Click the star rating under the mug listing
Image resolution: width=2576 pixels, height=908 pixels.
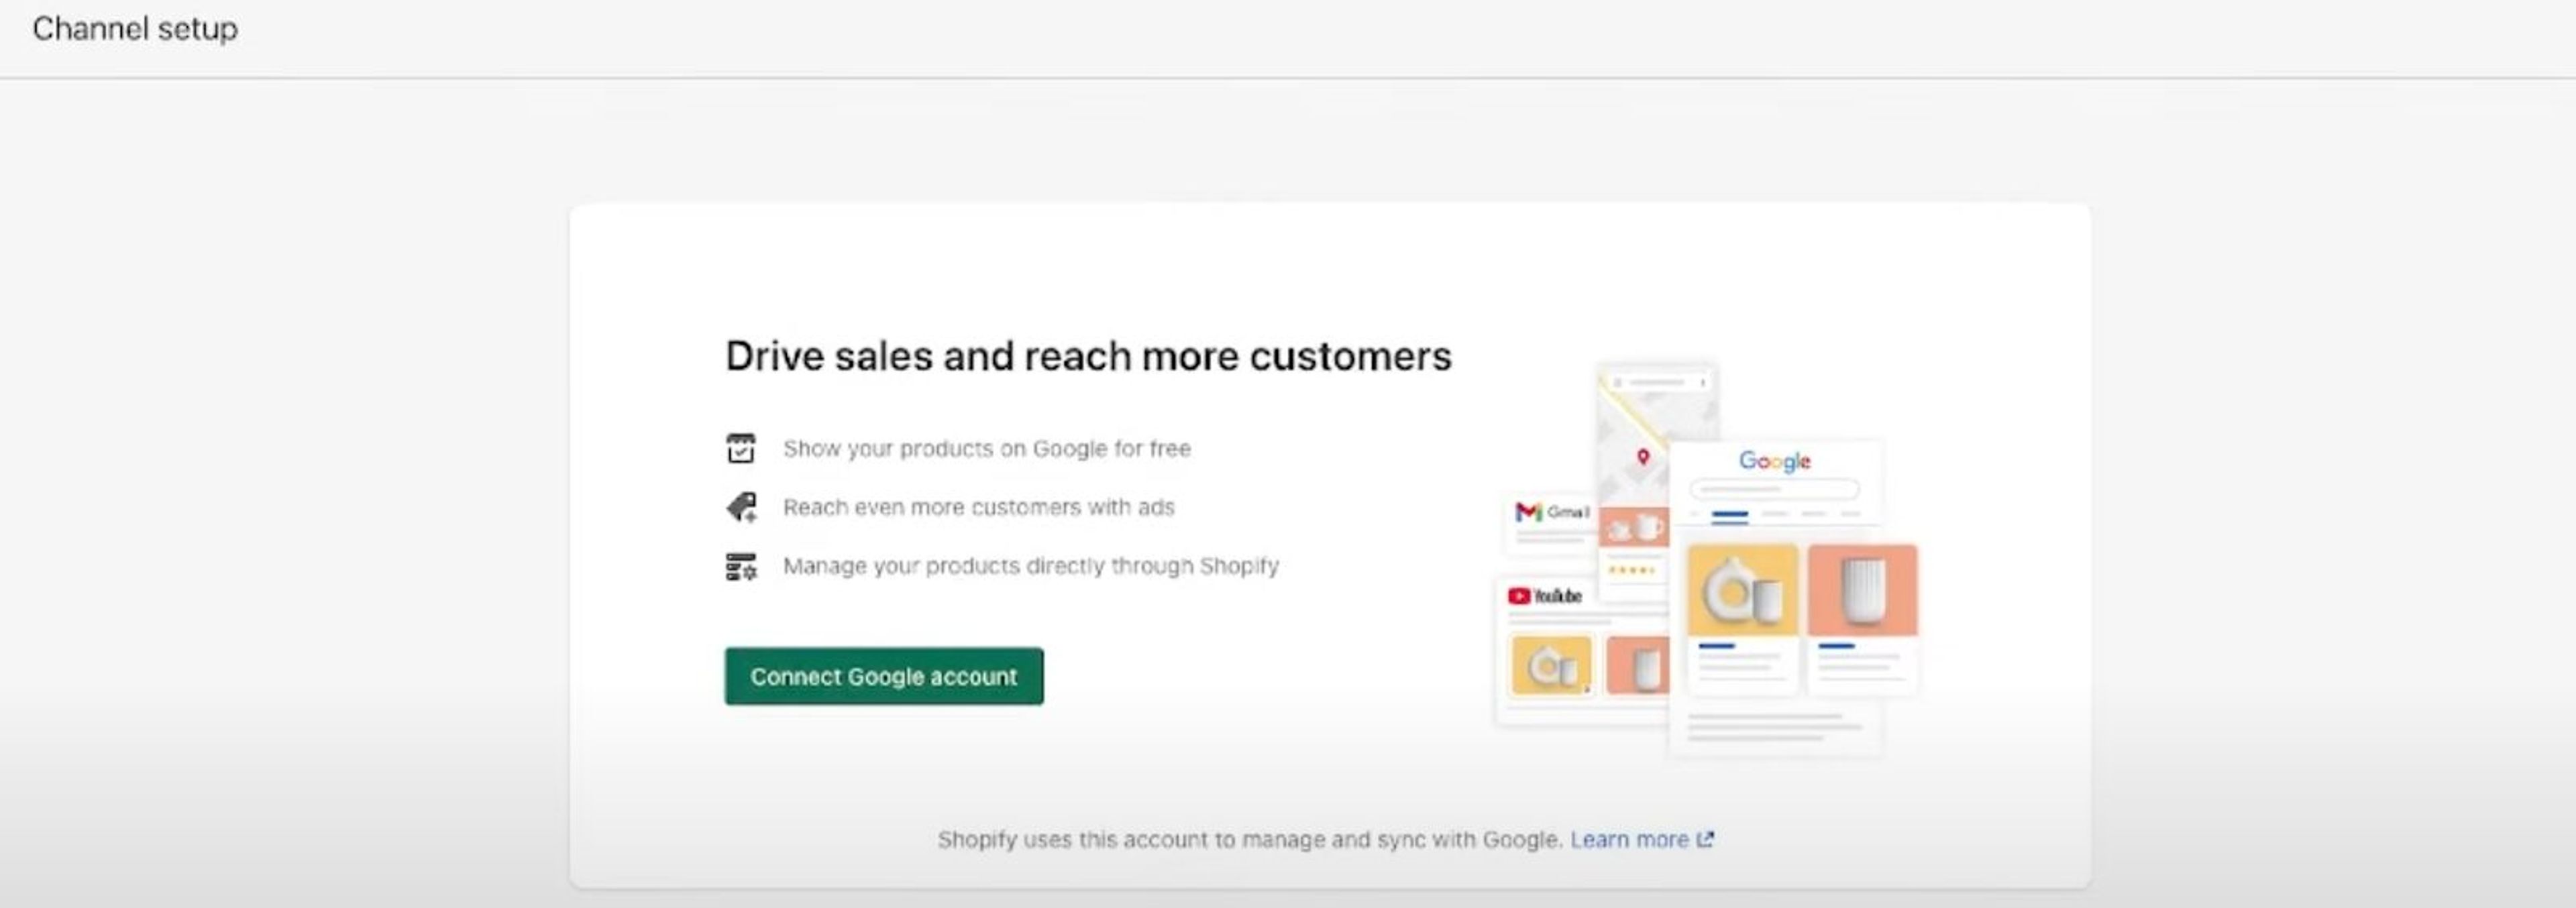click(1632, 570)
